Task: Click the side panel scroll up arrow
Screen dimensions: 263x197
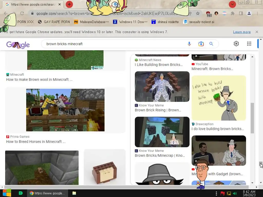Action: (x=252, y=57)
